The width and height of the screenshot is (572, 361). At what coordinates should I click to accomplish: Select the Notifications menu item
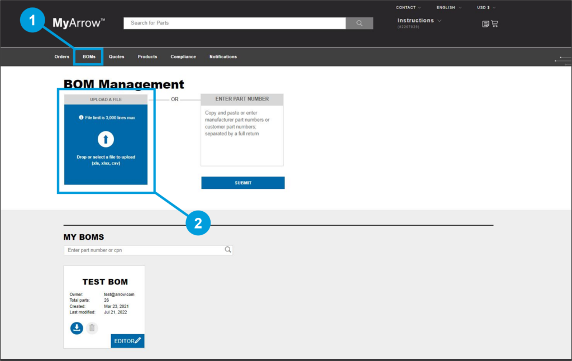tap(223, 56)
